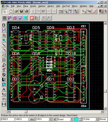Toggle the Abs coordinate mode button
108x122 pixels.
pyautogui.click(x=32, y=119)
